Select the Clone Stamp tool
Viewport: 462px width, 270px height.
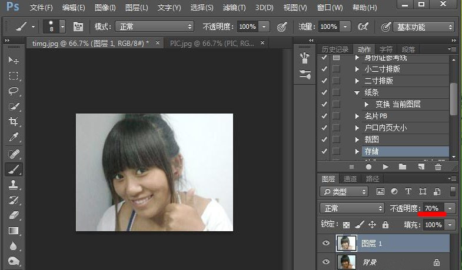point(14,185)
